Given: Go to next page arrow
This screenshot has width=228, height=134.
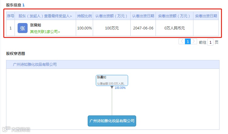Looking at the screenshot, I should pyautogui.click(x=194, y=42).
